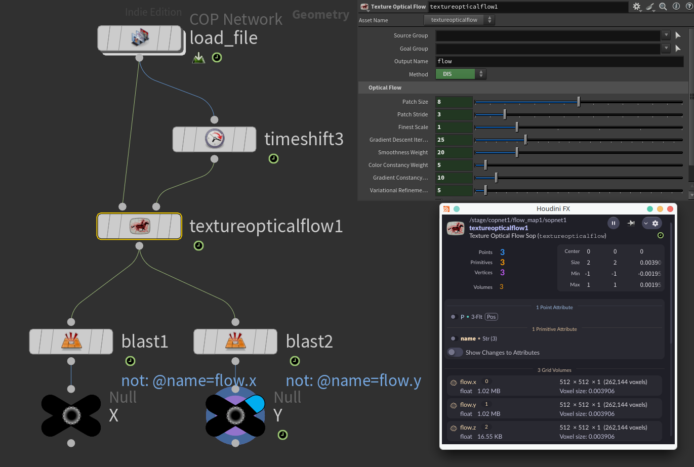Click the Source Group selection arrow icon
Image resolution: width=694 pixels, height=467 pixels.
pos(678,35)
